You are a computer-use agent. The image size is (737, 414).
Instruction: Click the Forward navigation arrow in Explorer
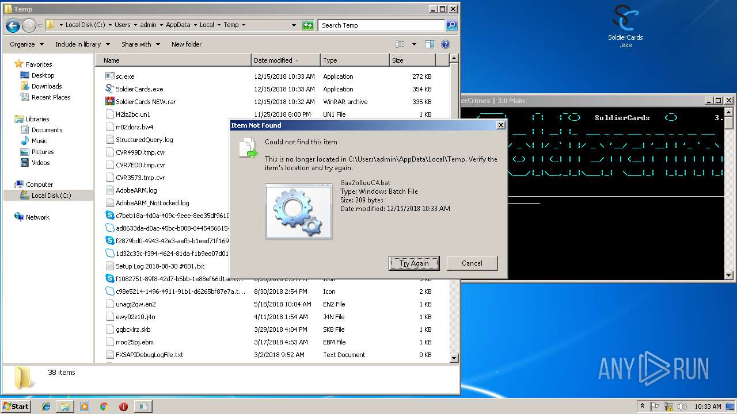tap(29, 25)
